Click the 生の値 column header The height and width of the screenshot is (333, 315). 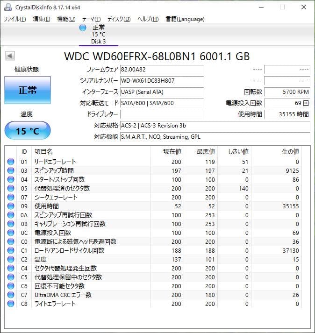click(276, 152)
